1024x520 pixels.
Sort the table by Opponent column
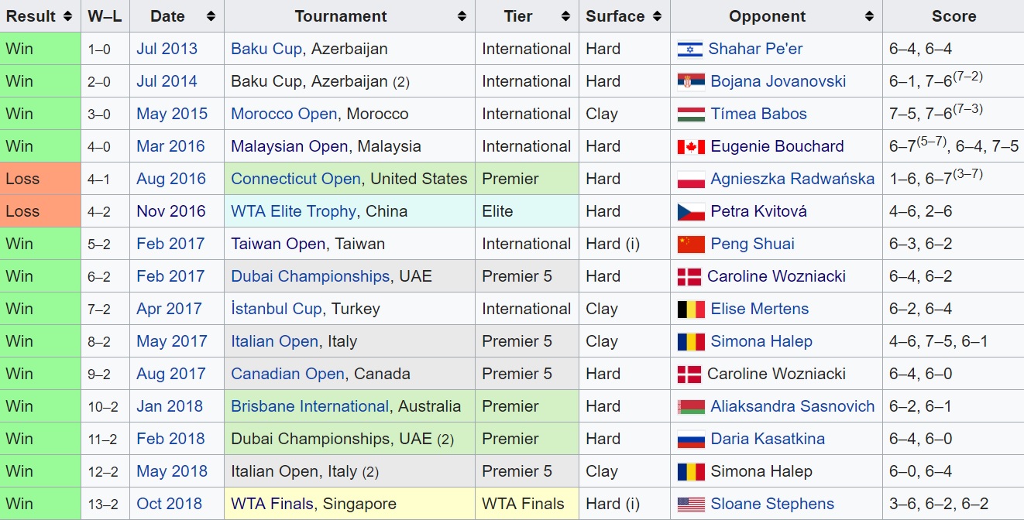click(x=869, y=16)
